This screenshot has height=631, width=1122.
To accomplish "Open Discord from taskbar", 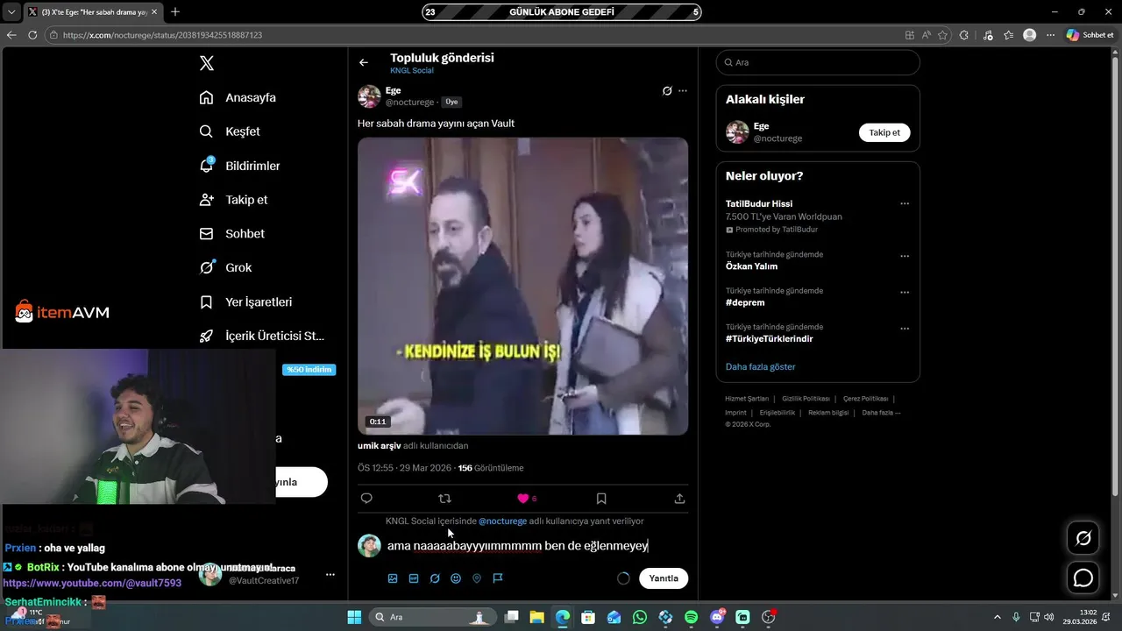I will (718, 617).
